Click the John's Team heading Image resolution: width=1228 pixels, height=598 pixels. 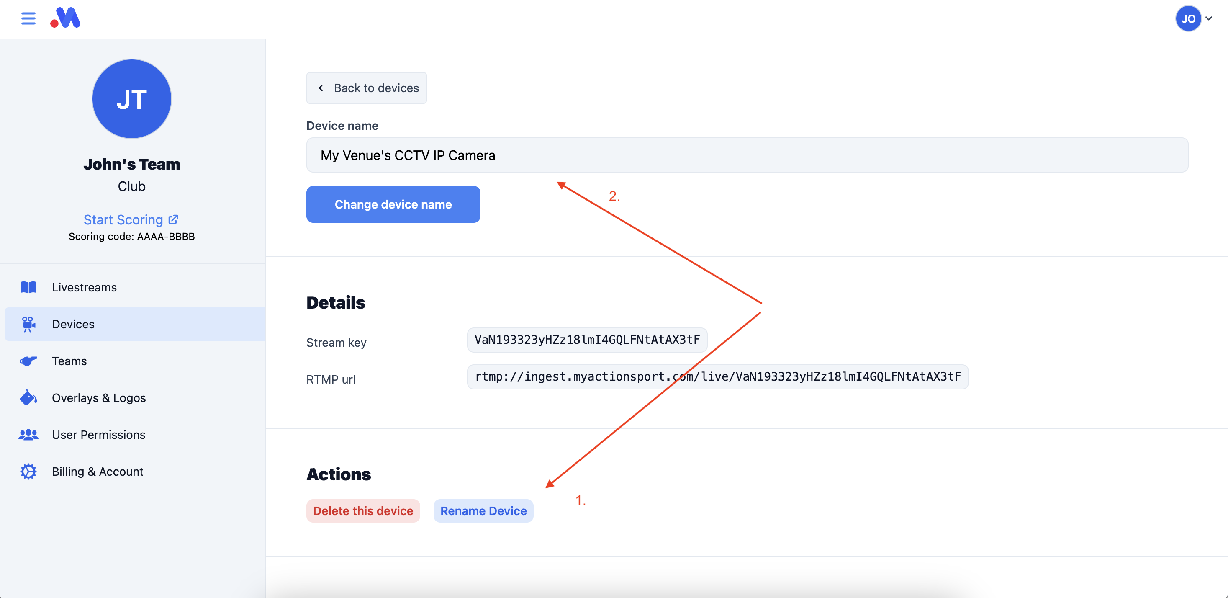131,164
